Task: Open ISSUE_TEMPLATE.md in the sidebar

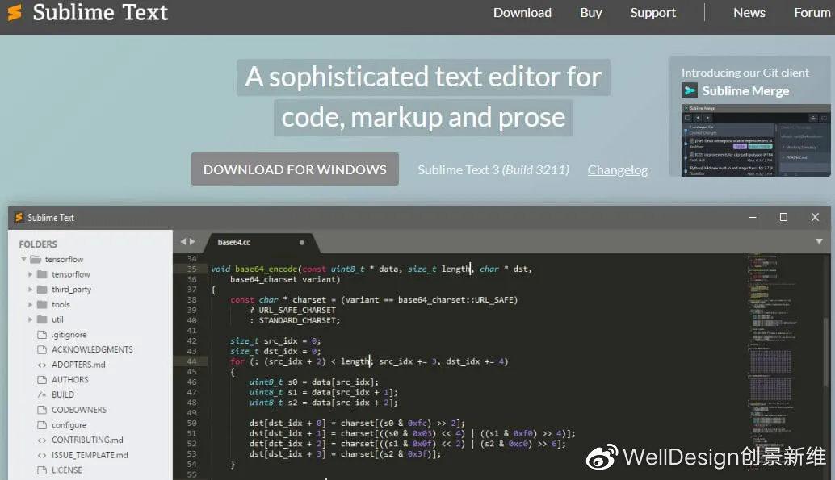Action: (90, 455)
